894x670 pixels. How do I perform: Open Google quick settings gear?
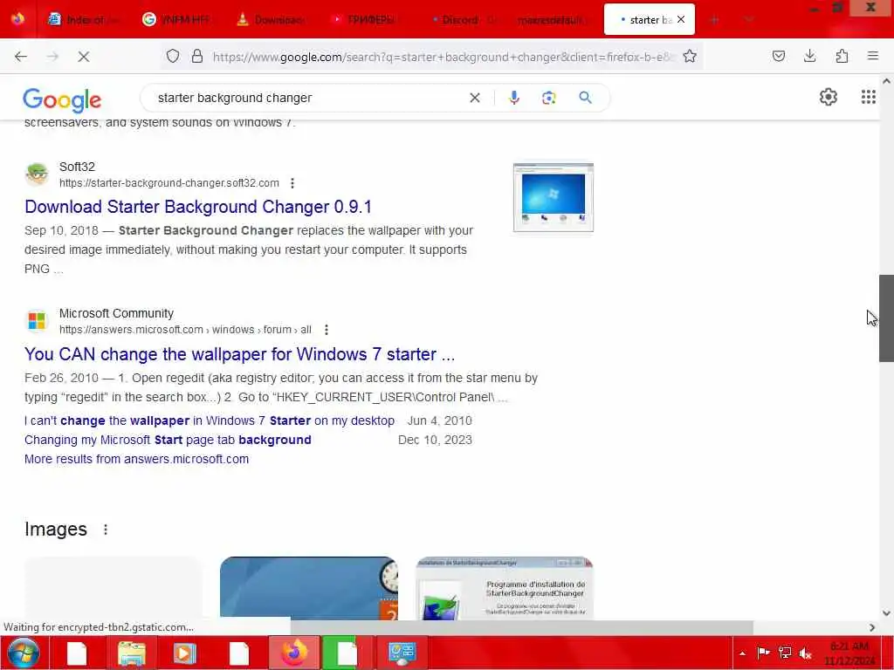[x=828, y=97]
